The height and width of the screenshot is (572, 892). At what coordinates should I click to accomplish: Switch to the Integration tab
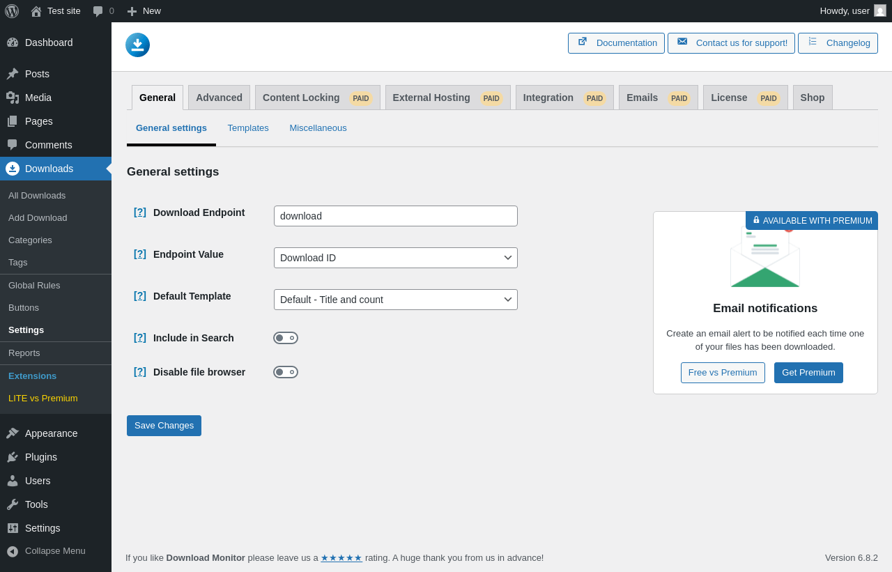565,98
